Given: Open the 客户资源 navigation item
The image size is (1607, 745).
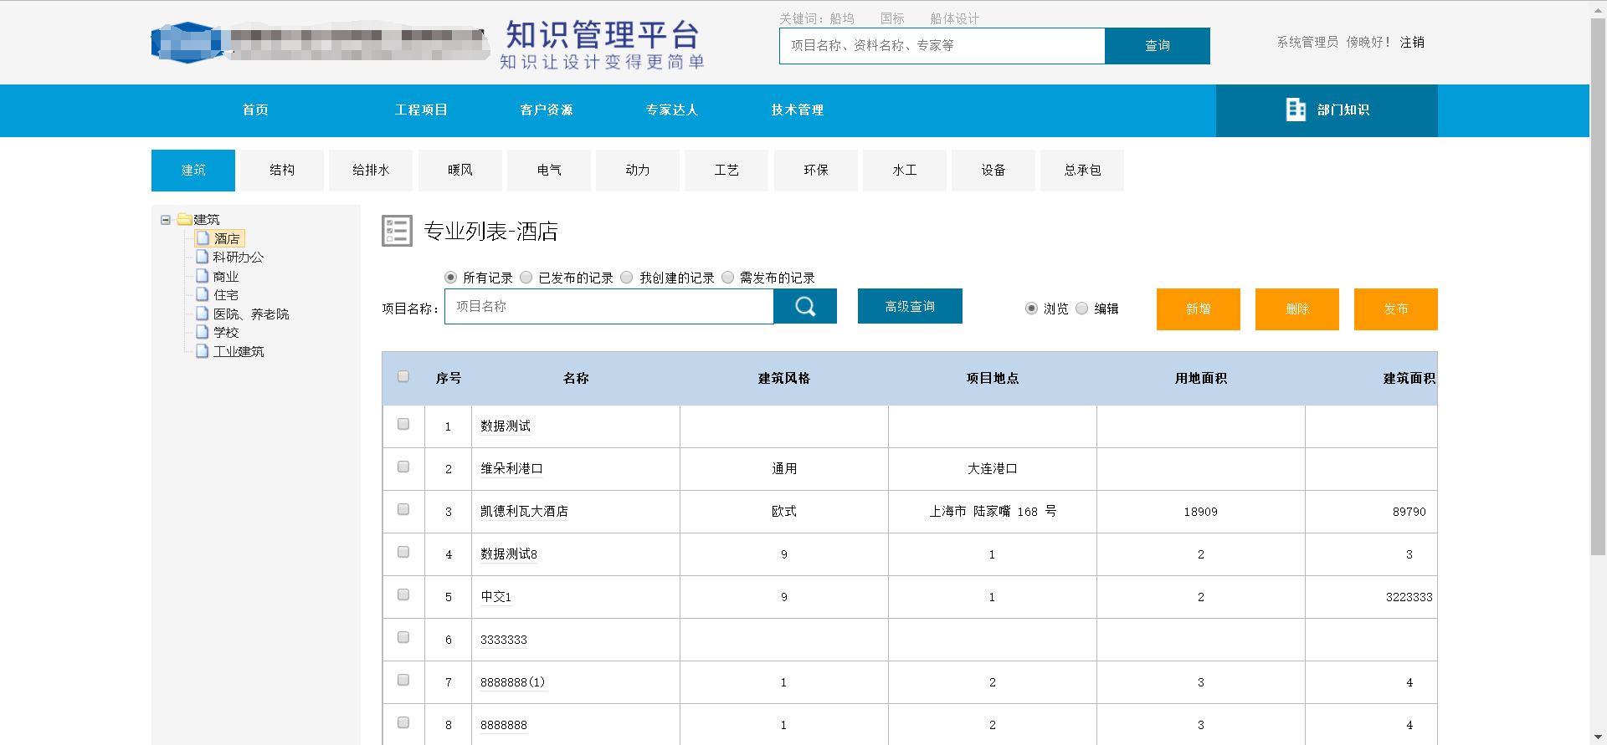Looking at the screenshot, I should click(x=547, y=110).
